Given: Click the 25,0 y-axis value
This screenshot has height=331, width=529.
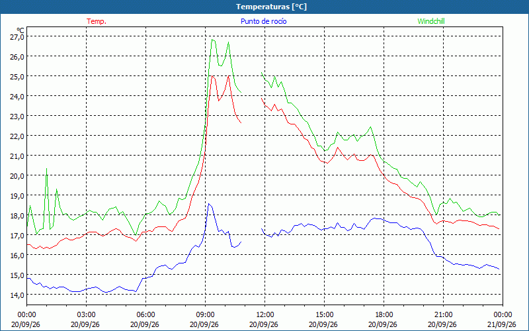Looking at the screenshot, I should click(x=17, y=77).
